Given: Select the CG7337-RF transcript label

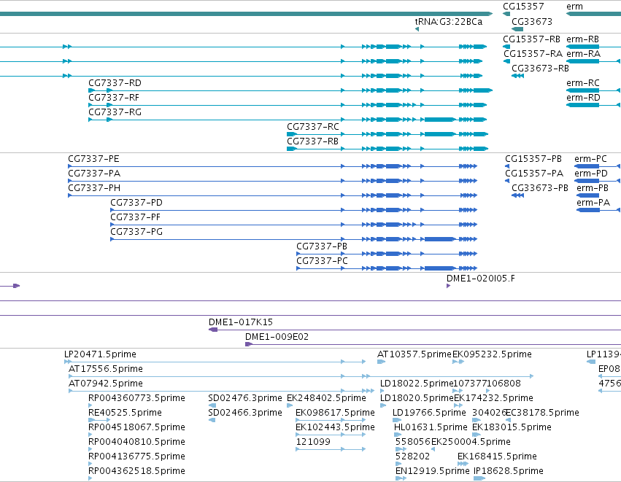Looking at the screenshot, I should tap(114, 98).
